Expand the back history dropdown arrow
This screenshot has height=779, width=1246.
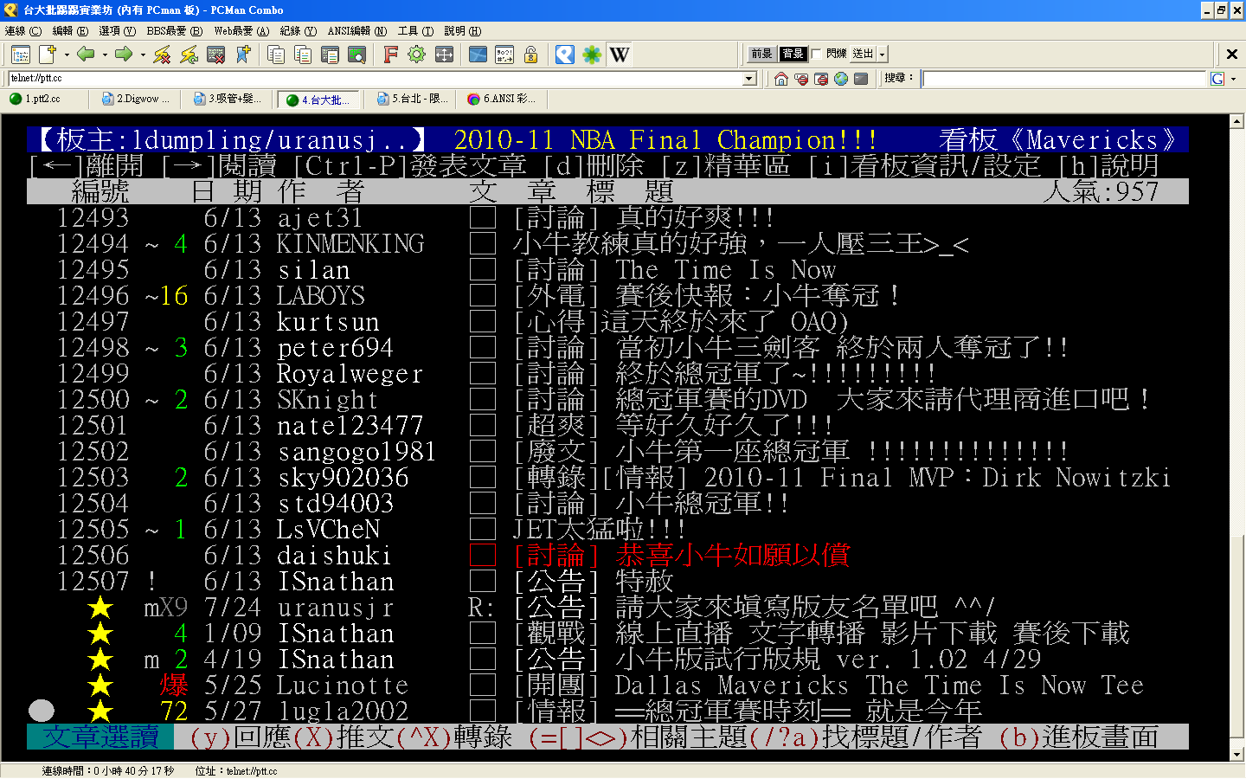[x=105, y=55]
